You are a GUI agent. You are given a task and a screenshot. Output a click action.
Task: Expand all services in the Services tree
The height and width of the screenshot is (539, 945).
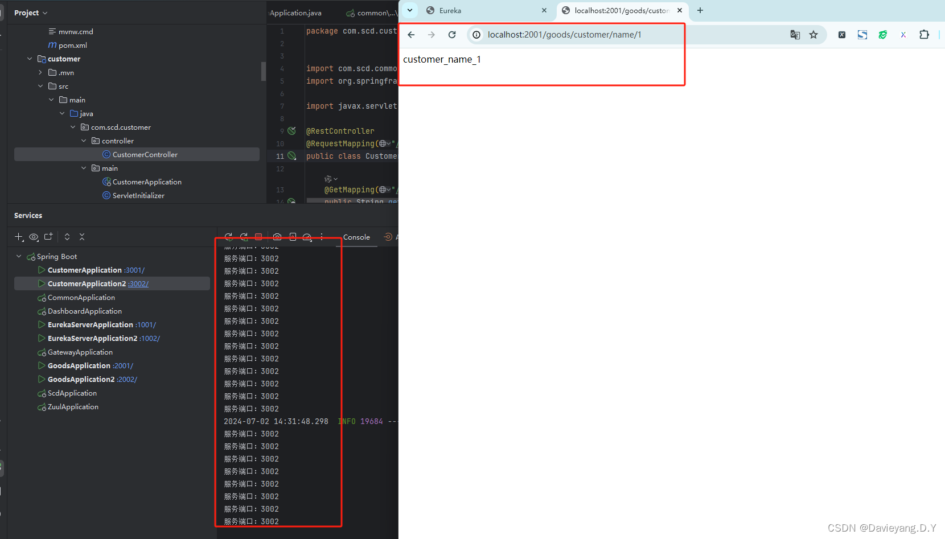(67, 237)
